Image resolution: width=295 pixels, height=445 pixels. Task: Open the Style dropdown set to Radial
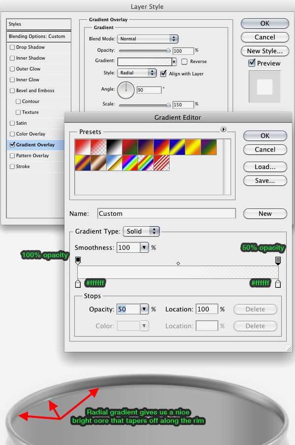(137, 72)
